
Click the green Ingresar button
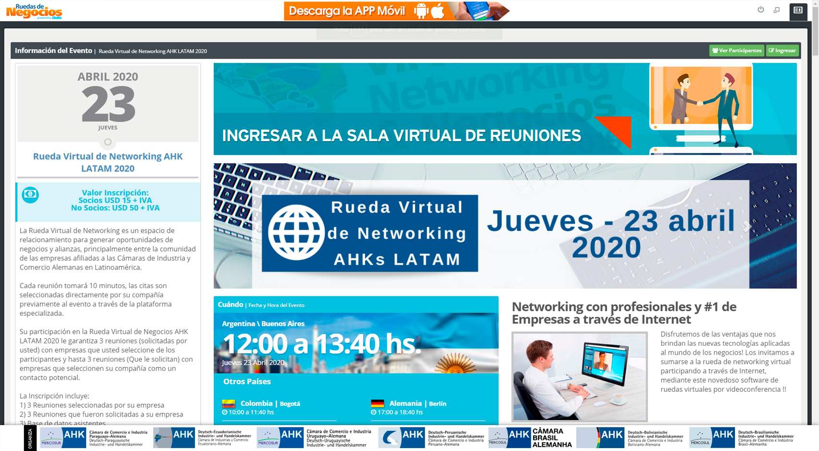(782, 50)
